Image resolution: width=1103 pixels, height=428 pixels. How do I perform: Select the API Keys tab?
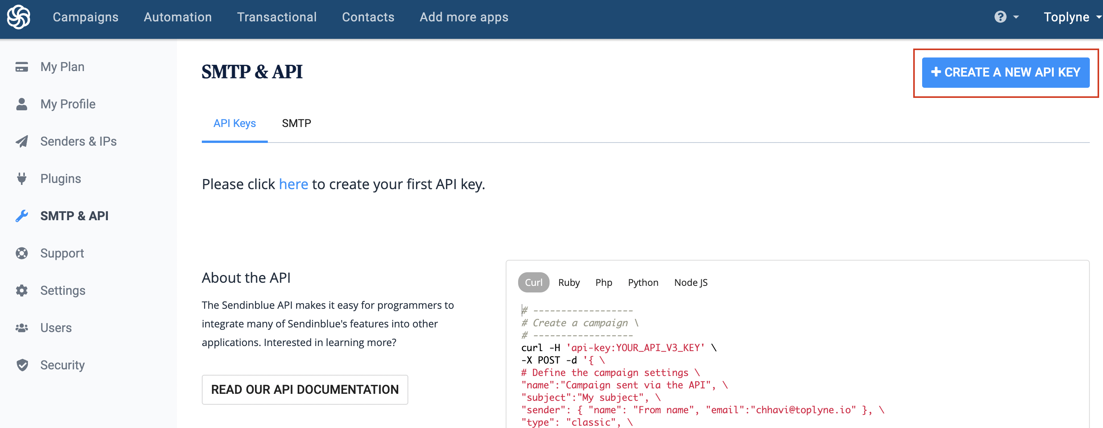234,124
